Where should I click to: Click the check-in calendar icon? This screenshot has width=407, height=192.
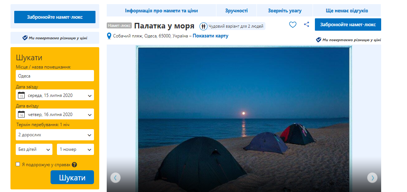(21, 95)
